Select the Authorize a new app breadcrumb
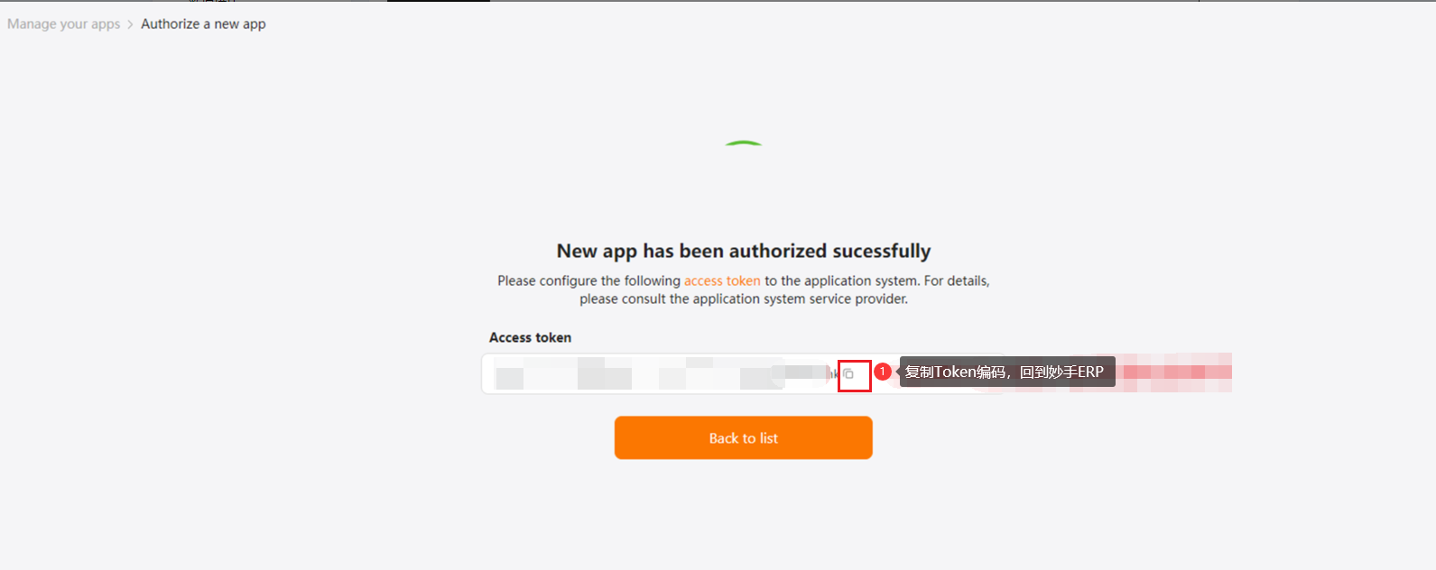This screenshot has height=570, width=1436. pyautogui.click(x=203, y=24)
